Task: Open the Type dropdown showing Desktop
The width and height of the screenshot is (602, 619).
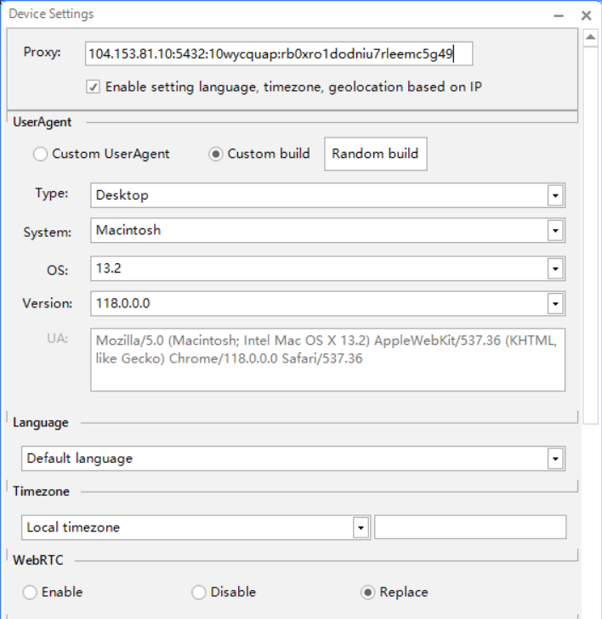Action: coord(555,195)
